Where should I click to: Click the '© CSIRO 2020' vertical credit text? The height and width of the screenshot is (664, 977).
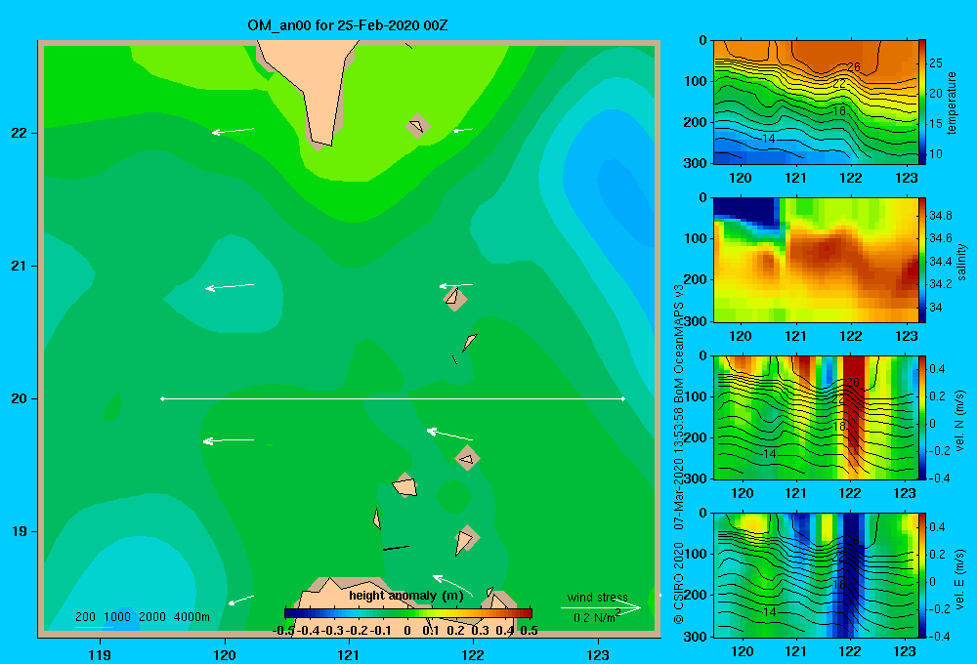[679, 583]
